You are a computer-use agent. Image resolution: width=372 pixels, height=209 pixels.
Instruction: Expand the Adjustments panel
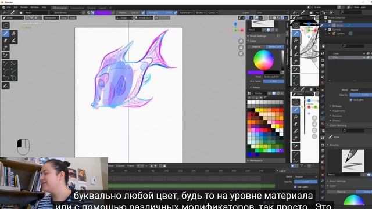(338, 111)
